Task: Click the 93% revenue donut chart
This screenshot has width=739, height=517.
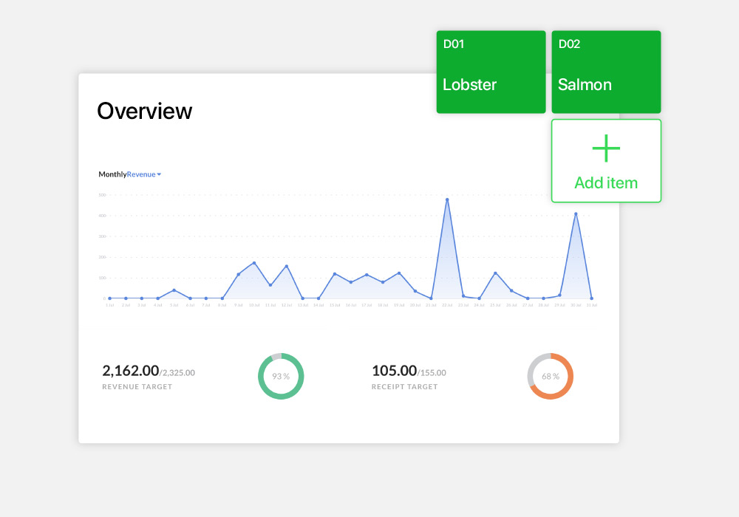Action: pos(281,376)
